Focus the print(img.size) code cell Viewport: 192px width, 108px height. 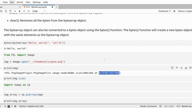pos(97,78)
